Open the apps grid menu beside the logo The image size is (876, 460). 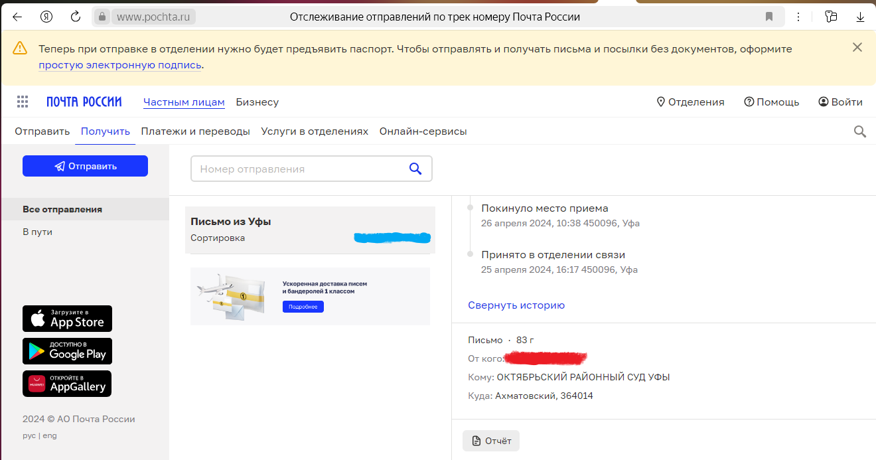tap(22, 101)
